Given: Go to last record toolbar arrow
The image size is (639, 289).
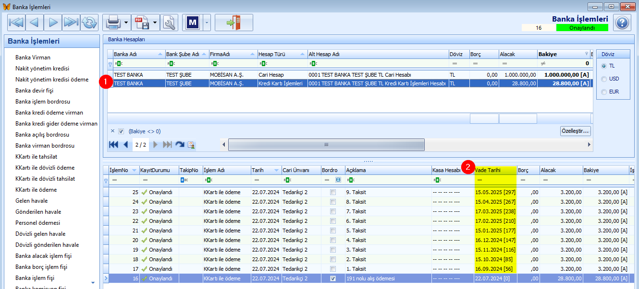Looking at the screenshot, I should (71, 22).
